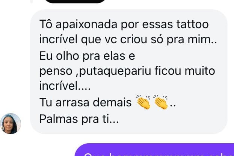The width and height of the screenshot is (234, 156).
Task: Tap the first clapping hands emoji
Action: (143, 102)
